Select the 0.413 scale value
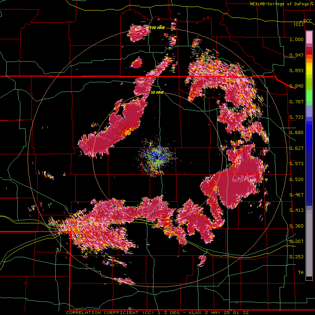315x315 pixels. (x=296, y=210)
